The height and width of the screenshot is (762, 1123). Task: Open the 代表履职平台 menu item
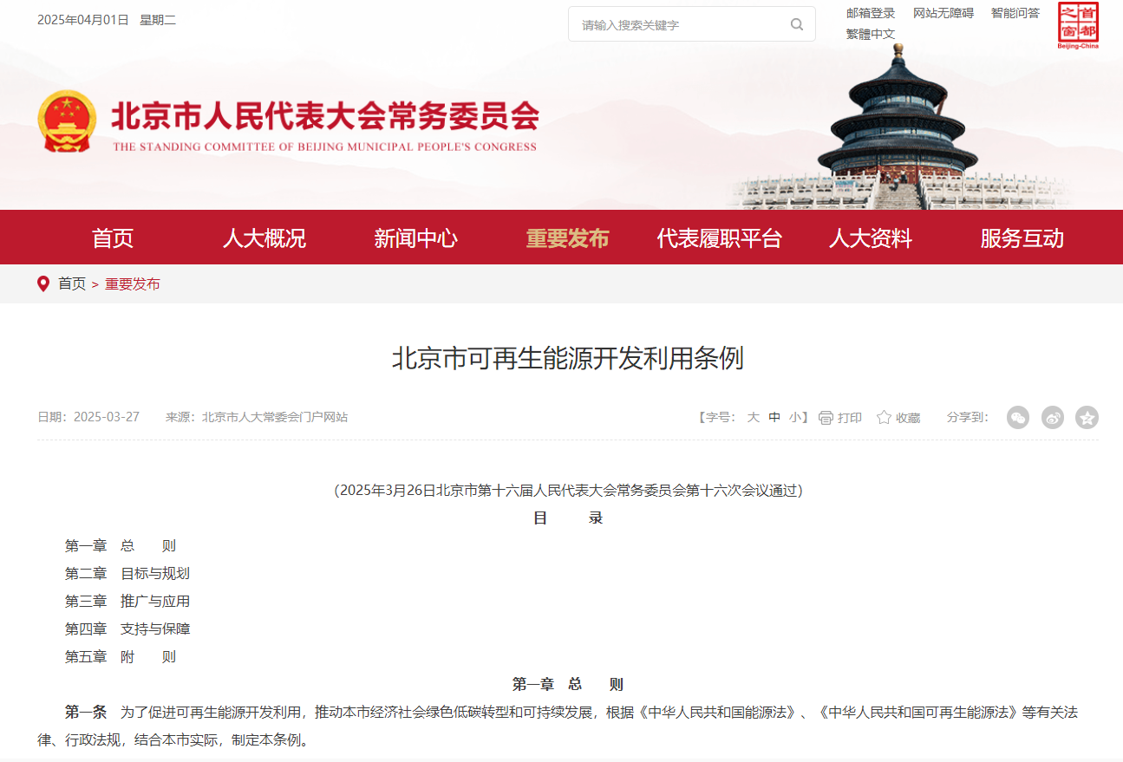pos(719,238)
